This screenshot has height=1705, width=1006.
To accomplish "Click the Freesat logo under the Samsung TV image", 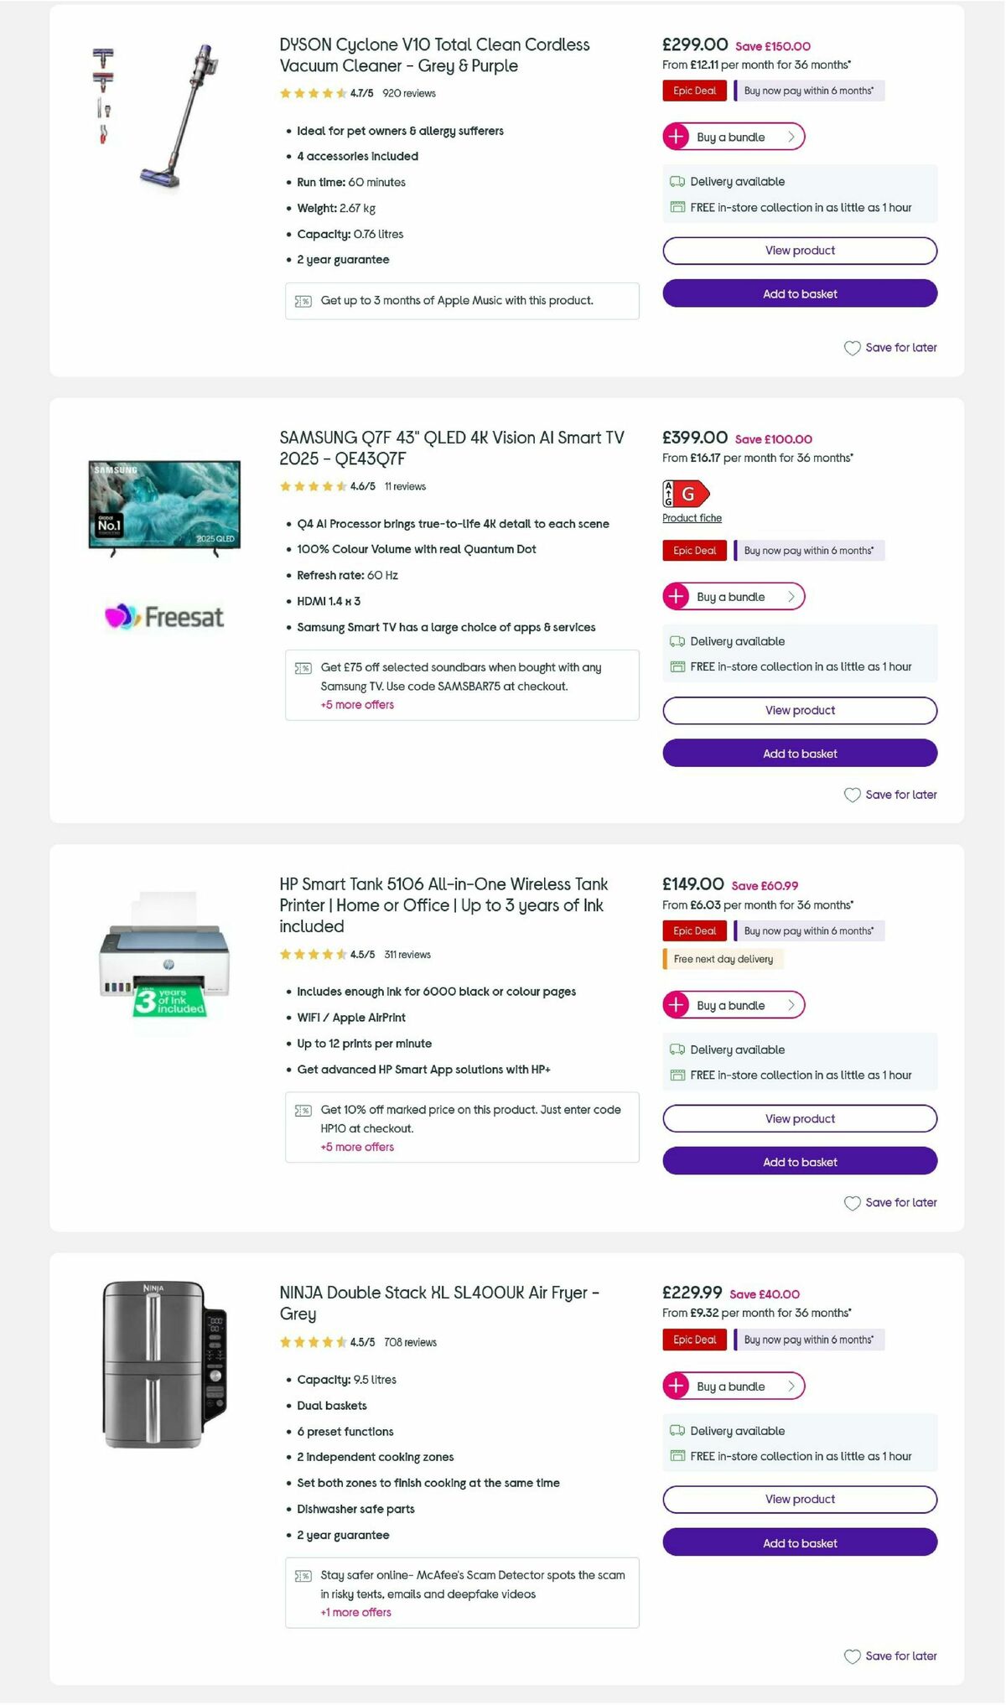I will tap(163, 617).
